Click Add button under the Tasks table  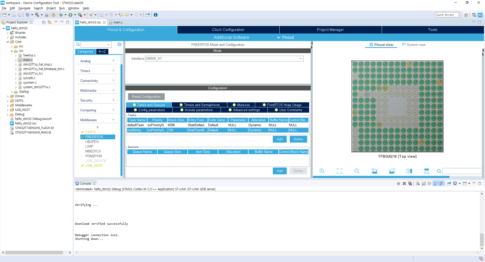tap(279, 139)
